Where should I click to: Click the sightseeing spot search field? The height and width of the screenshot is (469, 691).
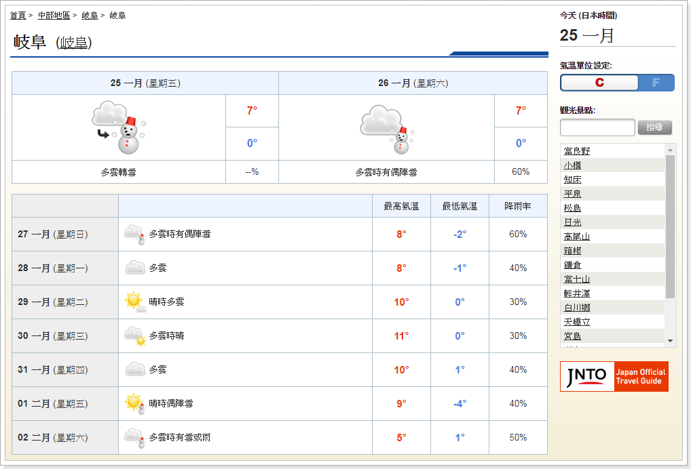(597, 127)
